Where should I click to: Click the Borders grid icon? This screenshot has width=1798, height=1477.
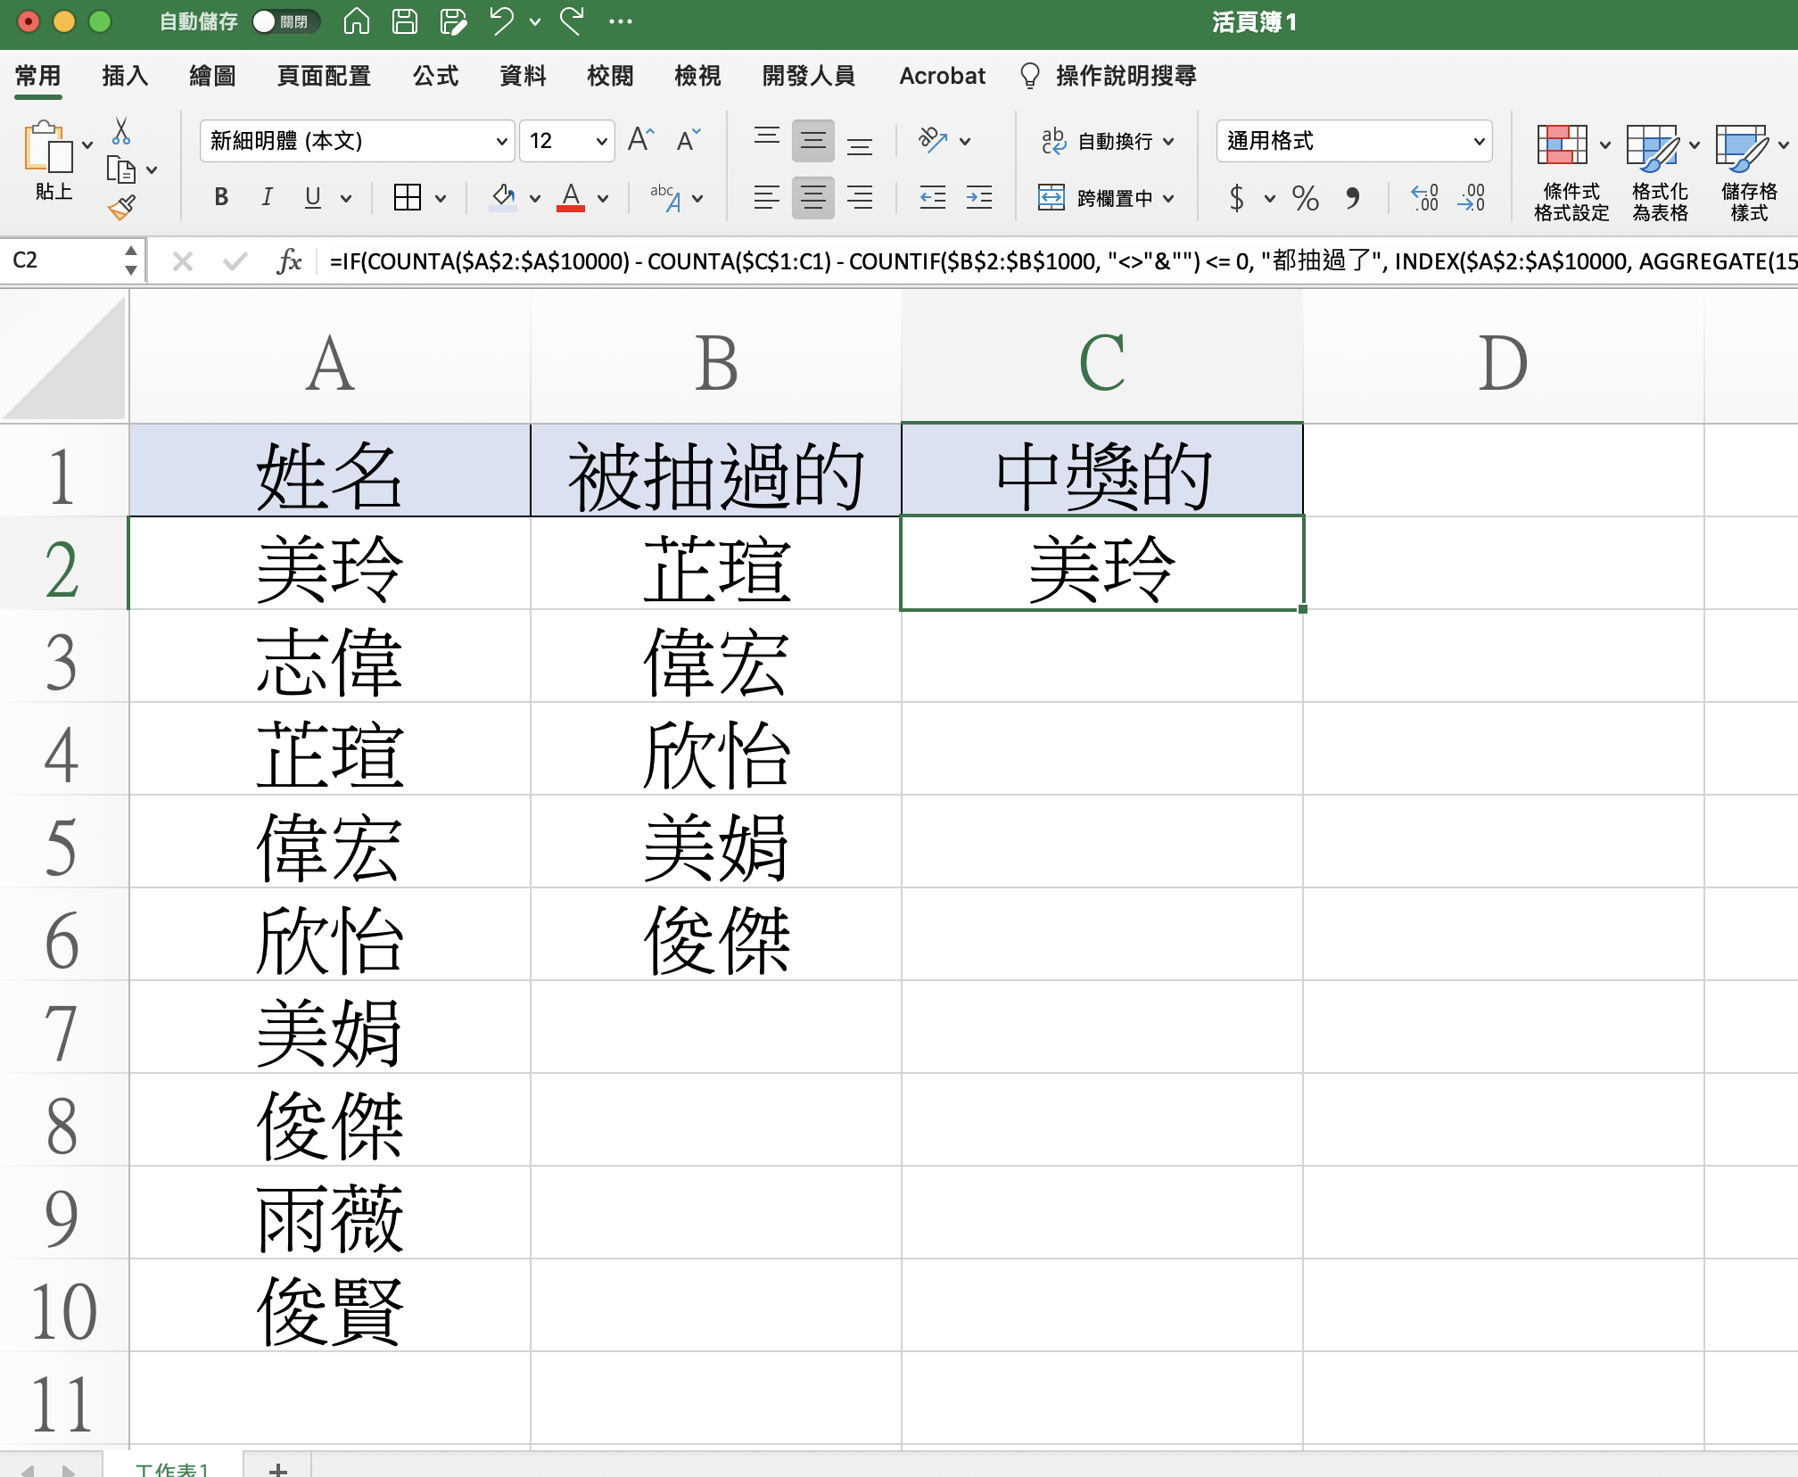pyautogui.click(x=408, y=197)
